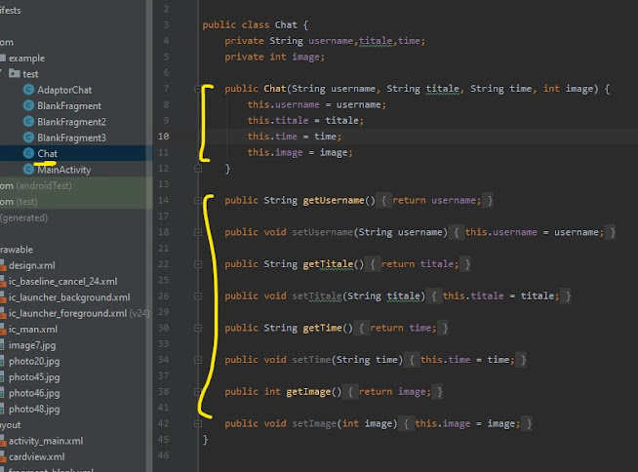
Task: Select ic_launcher_background.xml in drawable folder
Action: [x=69, y=297]
